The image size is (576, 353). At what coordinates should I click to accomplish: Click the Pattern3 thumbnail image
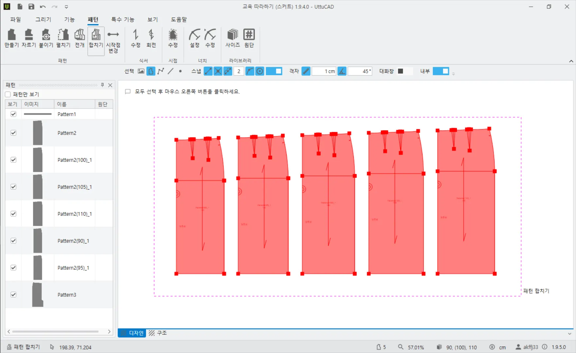[38, 294]
